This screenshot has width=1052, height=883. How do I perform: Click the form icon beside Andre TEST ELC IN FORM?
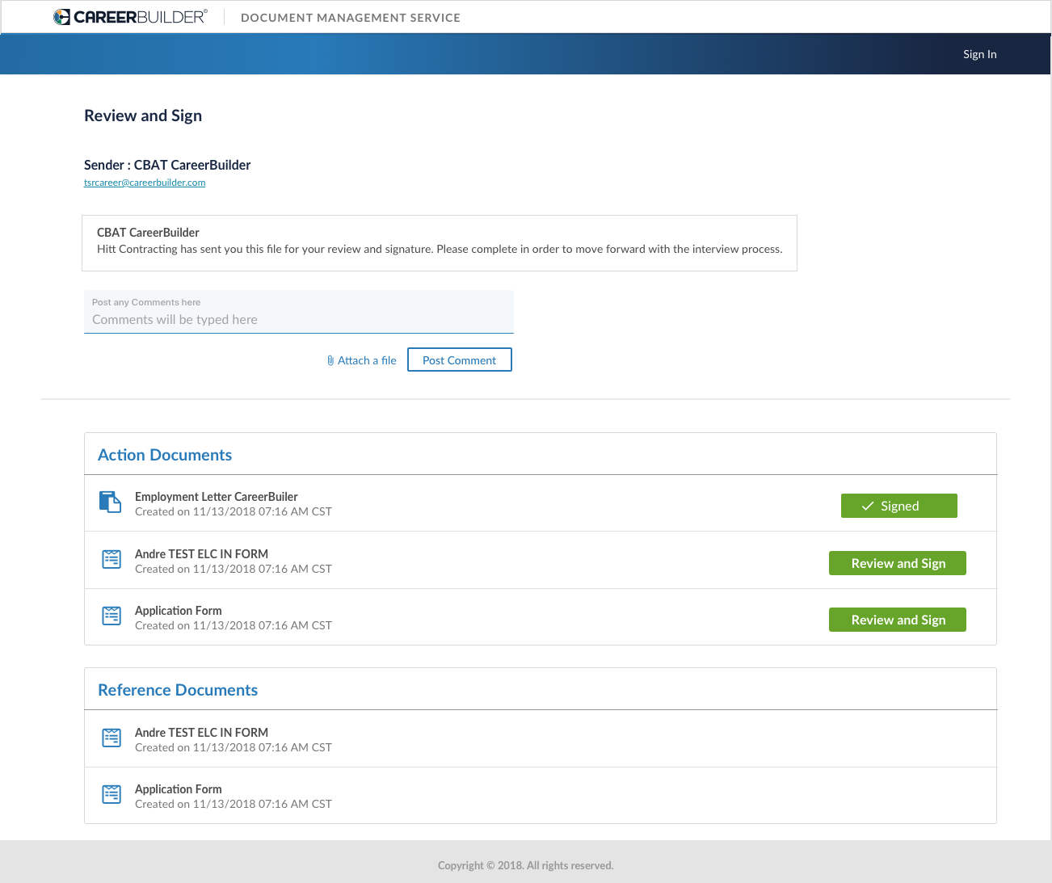coord(112,559)
